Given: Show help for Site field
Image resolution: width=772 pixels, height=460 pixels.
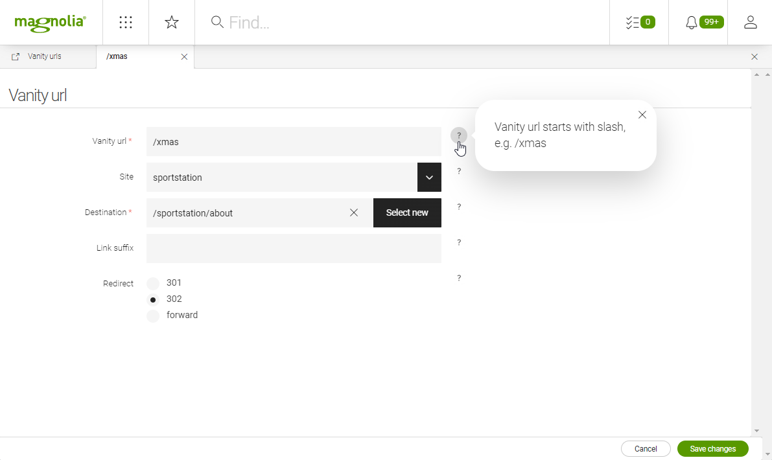Looking at the screenshot, I should [459, 172].
